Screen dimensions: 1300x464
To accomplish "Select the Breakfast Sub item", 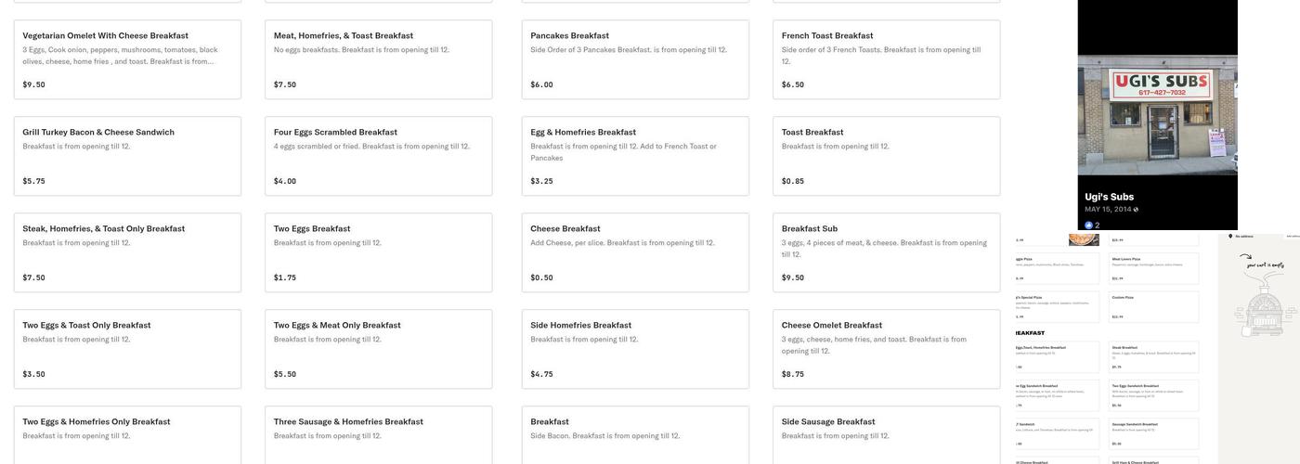I will coord(886,252).
